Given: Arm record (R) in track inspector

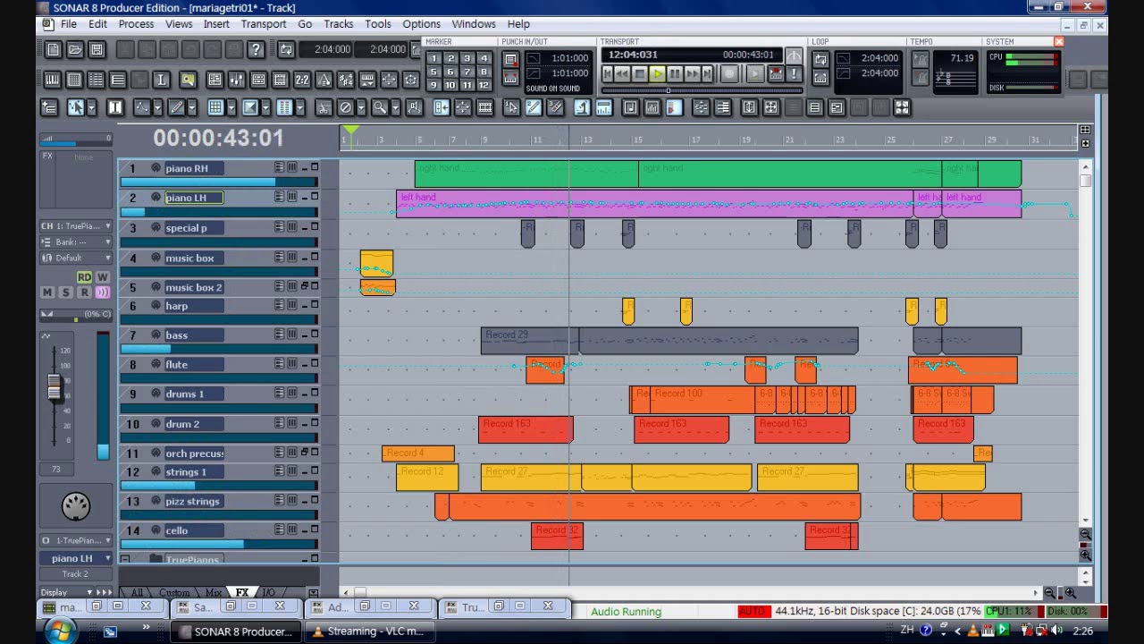Looking at the screenshot, I should point(84,292).
